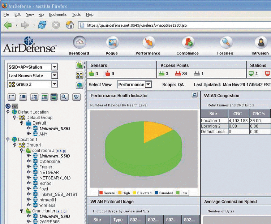Image resolution: width=271 pixels, height=224 pixels.
Task: Open the Tools menu
Action: (76, 14)
